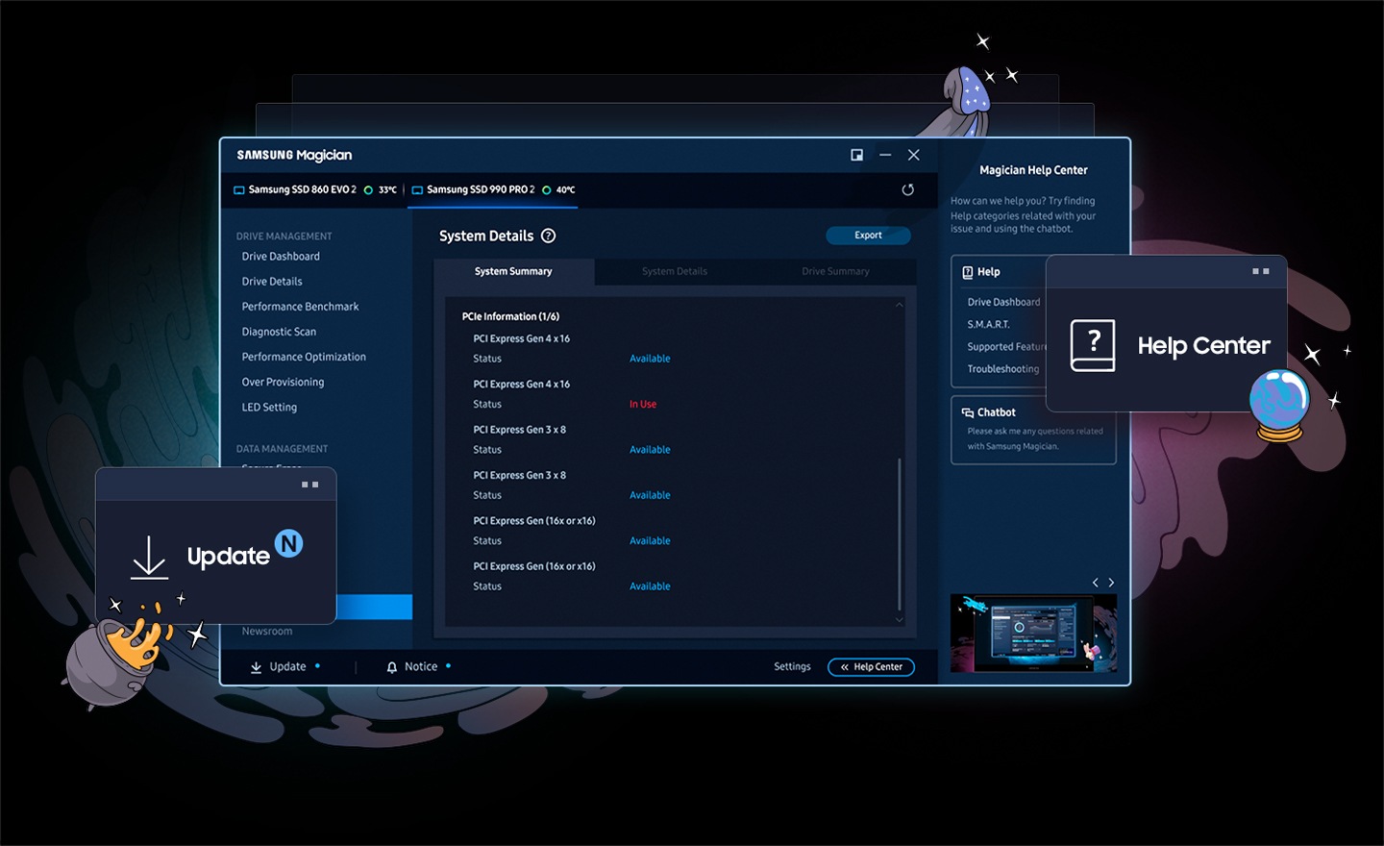Click the refresh icon in drive bar

[907, 190]
